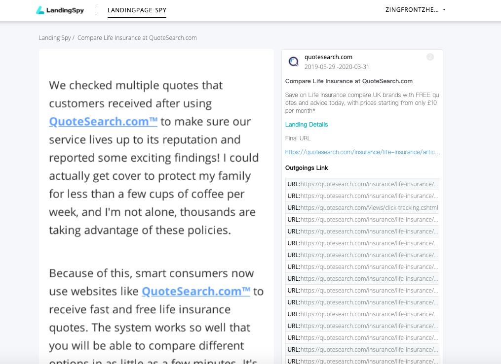Click the quotesearch.com domain name
The width and height of the screenshot is (501, 364).
(328, 57)
